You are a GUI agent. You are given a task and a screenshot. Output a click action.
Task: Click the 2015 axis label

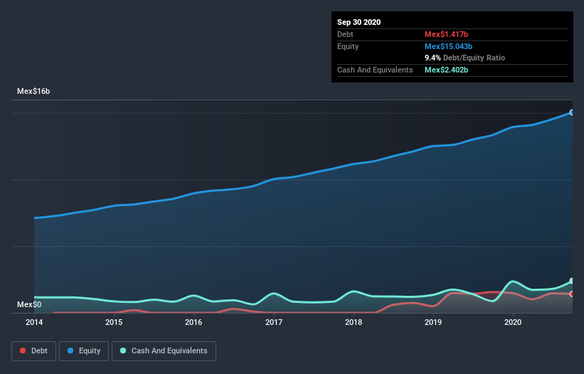pyautogui.click(x=114, y=322)
